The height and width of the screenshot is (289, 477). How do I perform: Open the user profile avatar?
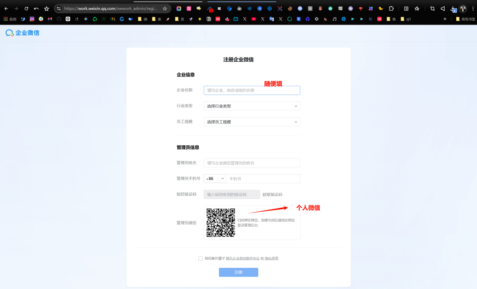pyautogui.click(x=463, y=8)
